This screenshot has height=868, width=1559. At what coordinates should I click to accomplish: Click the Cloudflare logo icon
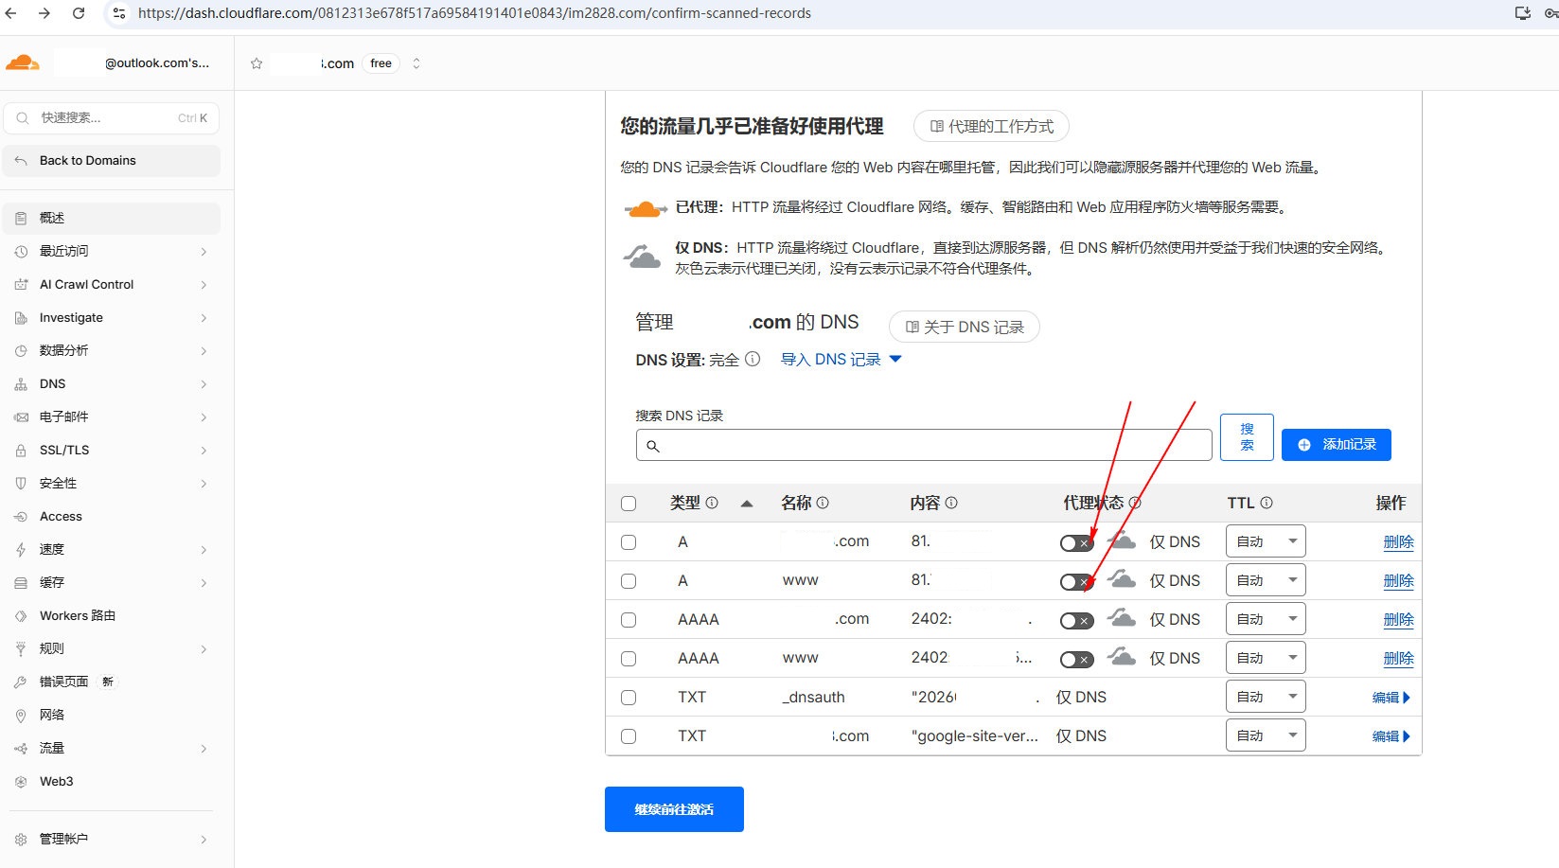(23, 63)
